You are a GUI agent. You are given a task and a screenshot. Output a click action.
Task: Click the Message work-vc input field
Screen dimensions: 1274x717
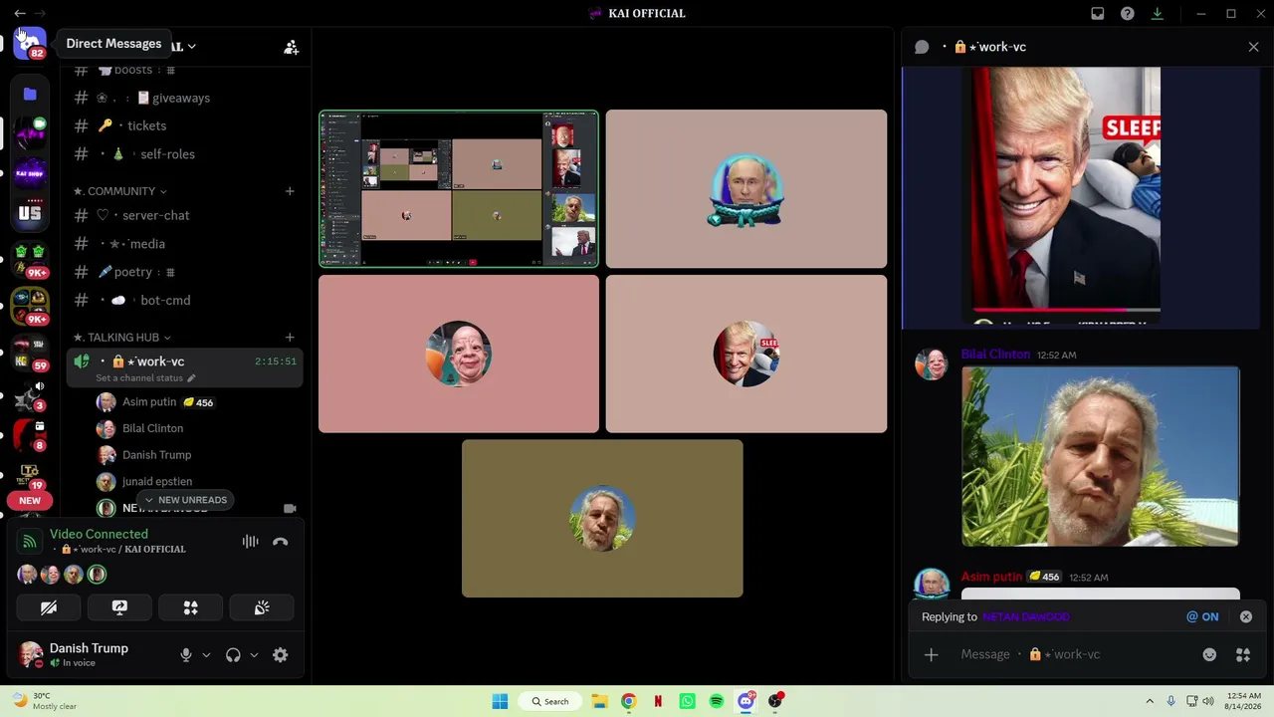click(1075, 654)
